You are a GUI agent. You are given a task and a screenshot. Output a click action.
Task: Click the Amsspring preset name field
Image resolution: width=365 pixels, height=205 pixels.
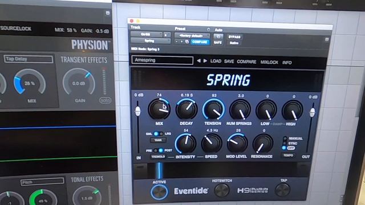(x=162, y=60)
